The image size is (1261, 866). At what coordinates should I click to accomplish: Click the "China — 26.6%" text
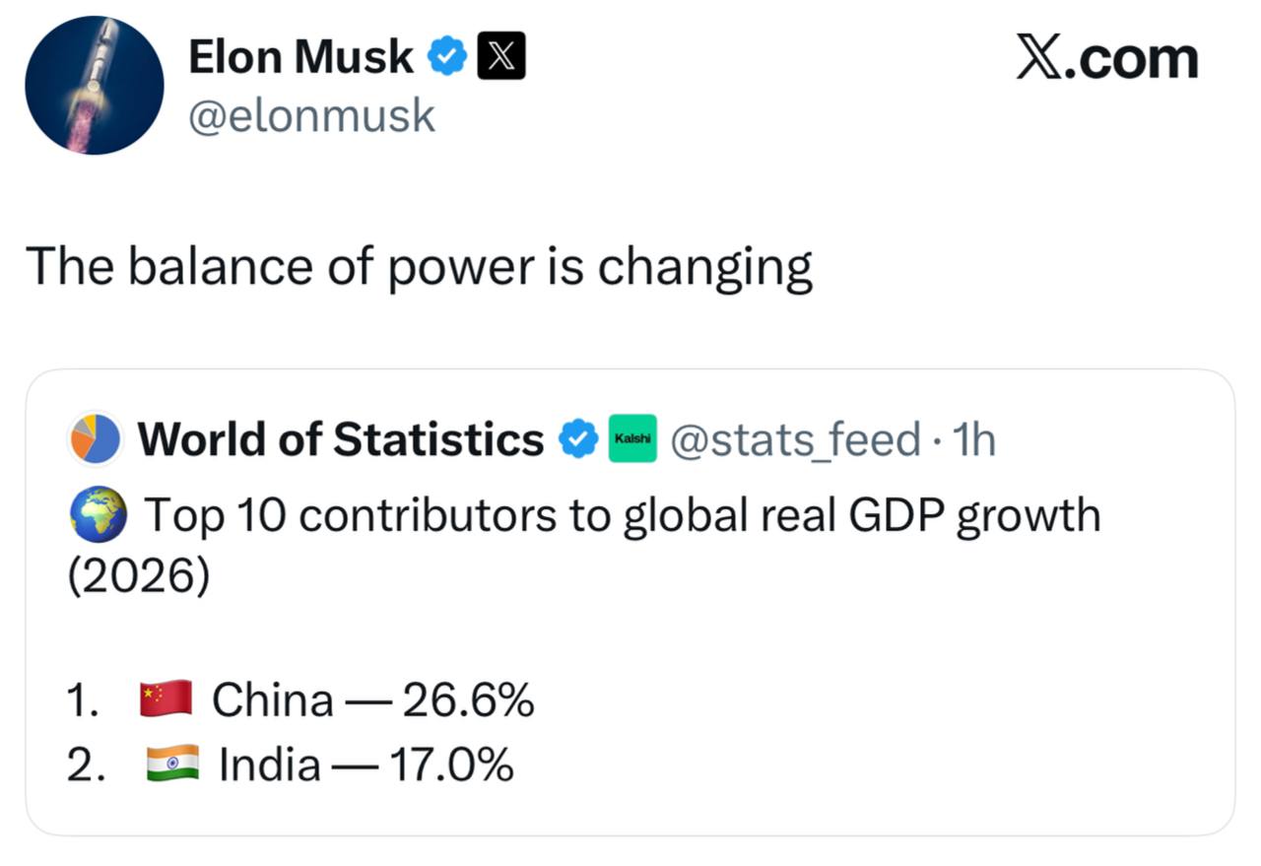(373, 701)
